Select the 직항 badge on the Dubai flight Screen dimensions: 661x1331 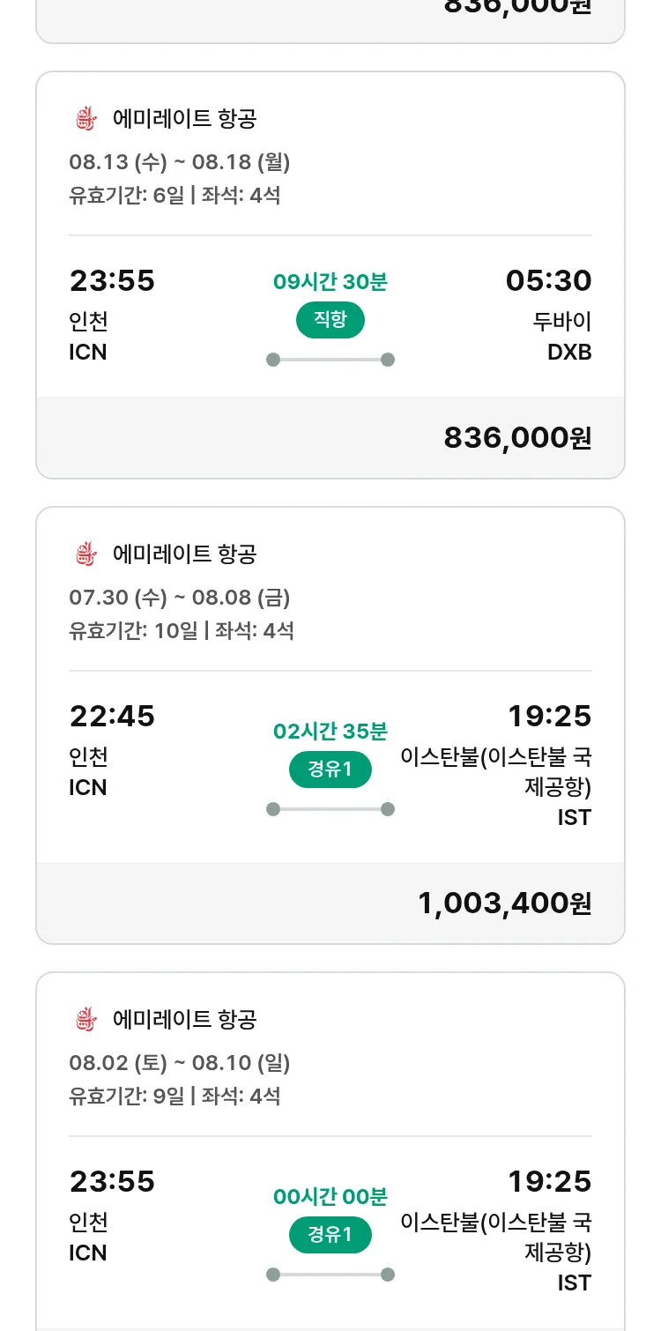[330, 320]
